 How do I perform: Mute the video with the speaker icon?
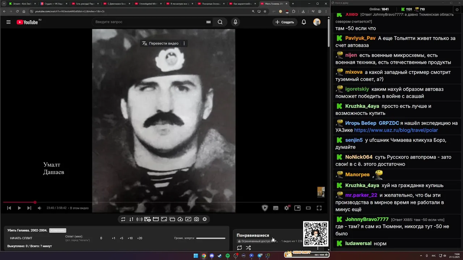point(39,208)
